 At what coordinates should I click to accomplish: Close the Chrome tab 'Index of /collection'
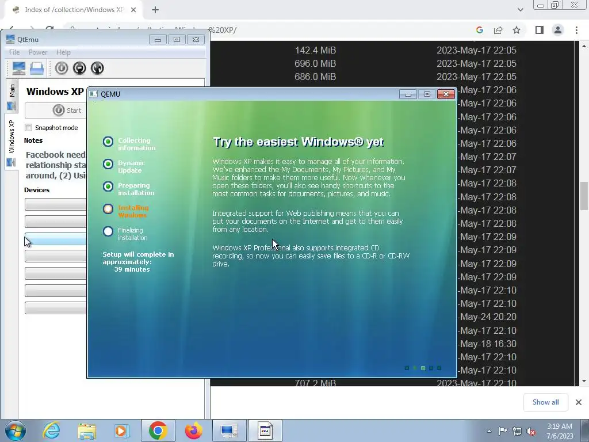point(133,10)
